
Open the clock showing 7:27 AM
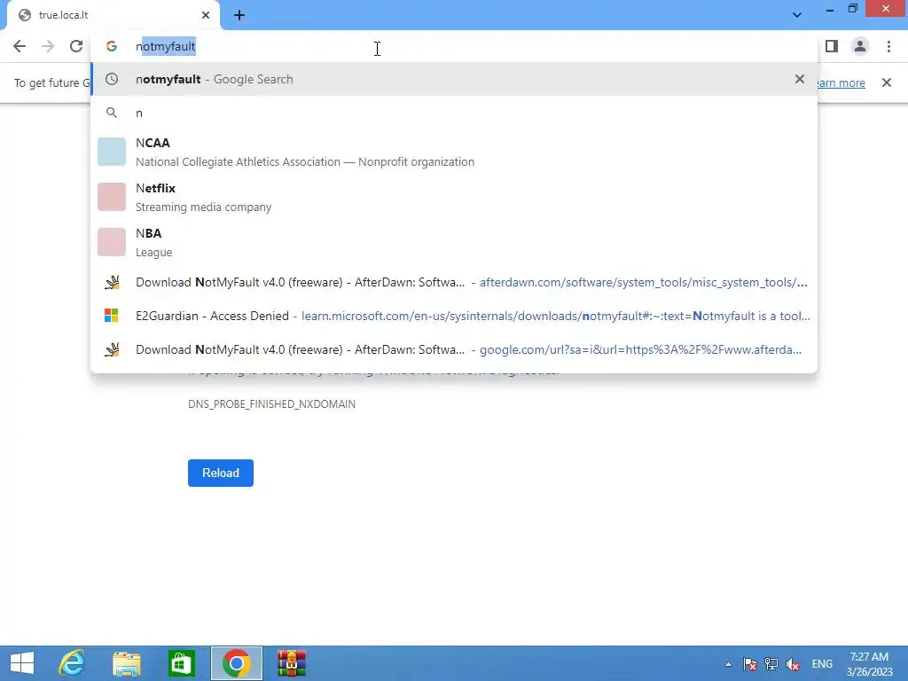(x=869, y=664)
